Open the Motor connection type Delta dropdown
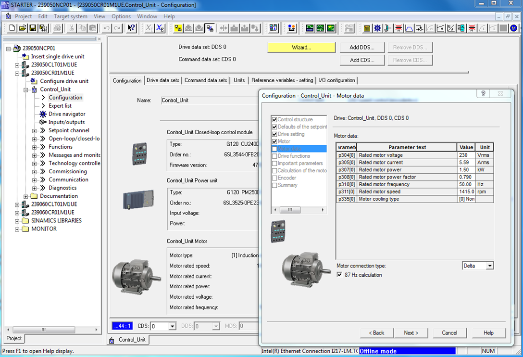The image size is (523, 357). coord(489,266)
